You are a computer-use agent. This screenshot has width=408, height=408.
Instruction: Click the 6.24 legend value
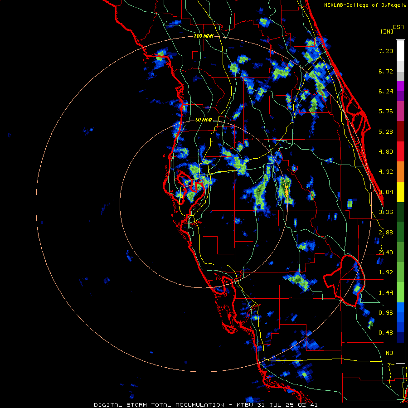click(386, 91)
